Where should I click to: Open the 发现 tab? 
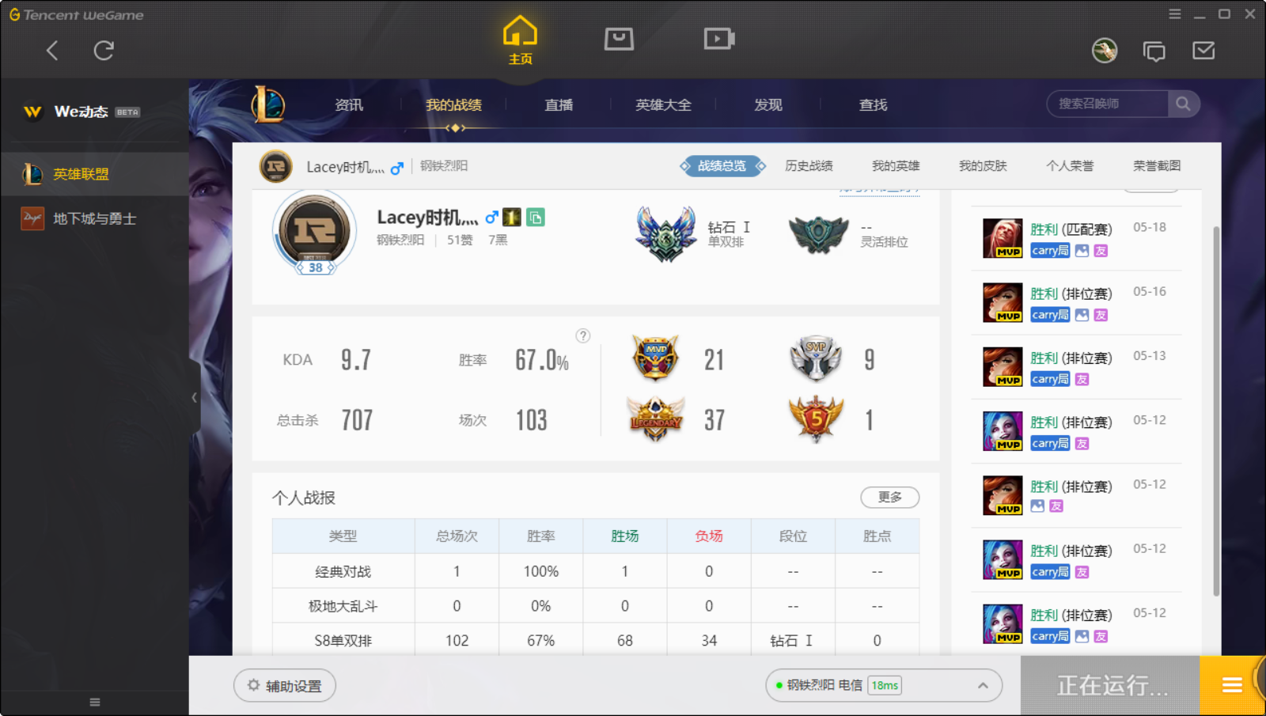(x=768, y=104)
